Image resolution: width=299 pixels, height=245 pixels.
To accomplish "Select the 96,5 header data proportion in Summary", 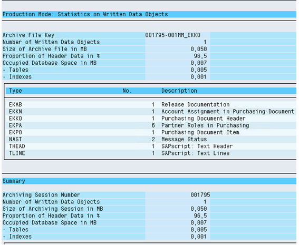I will [x=200, y=216].
